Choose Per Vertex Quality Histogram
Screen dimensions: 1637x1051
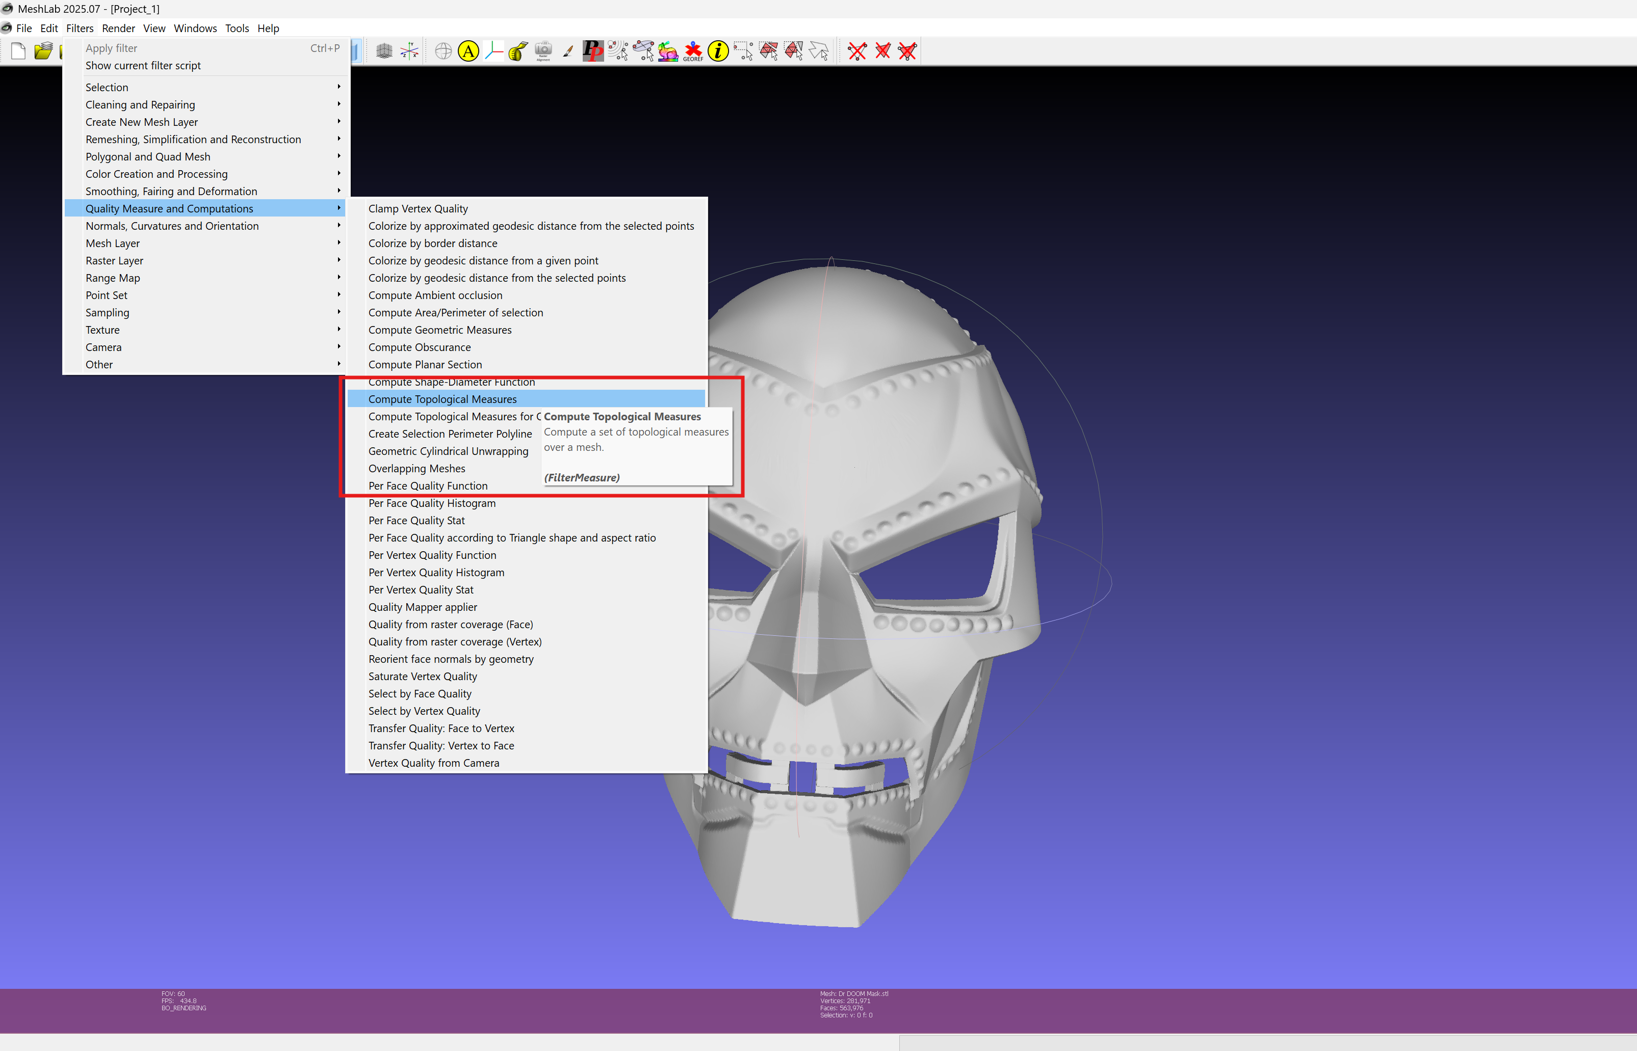point(526,573)
